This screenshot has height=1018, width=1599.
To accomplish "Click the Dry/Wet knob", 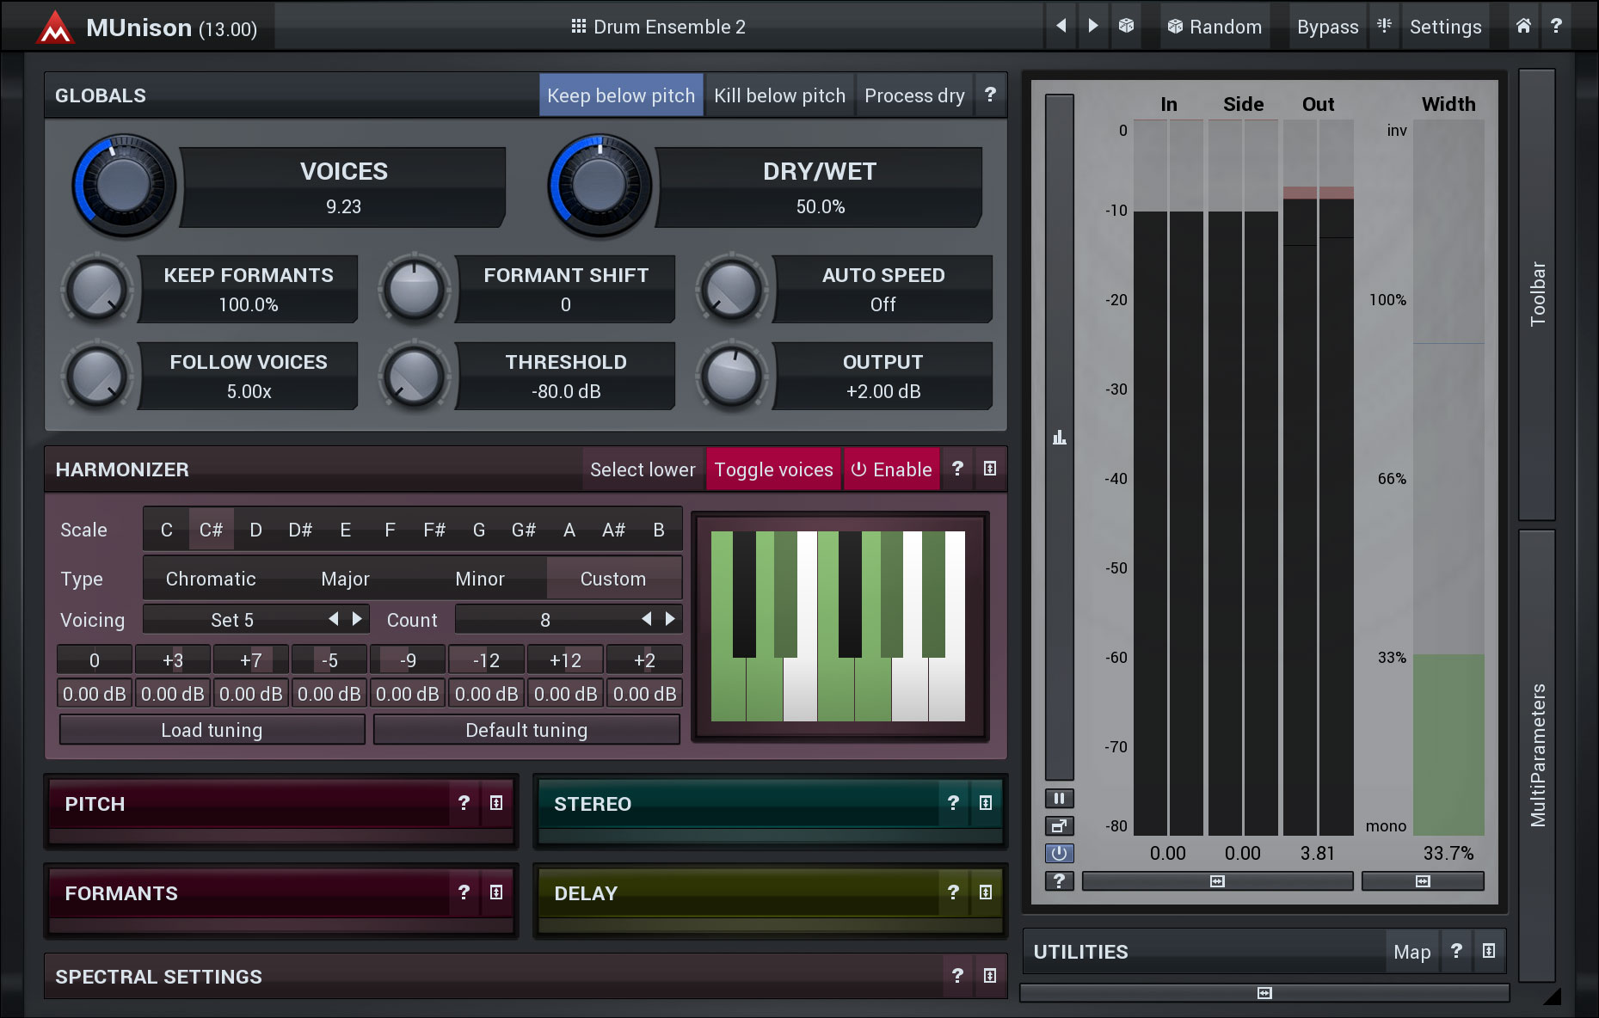I will pyautogui.click(x=600, y=185).
